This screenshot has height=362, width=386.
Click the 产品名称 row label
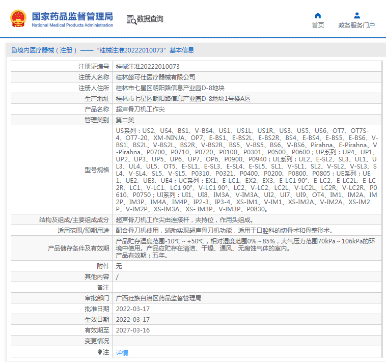click(x=97, y=109)
